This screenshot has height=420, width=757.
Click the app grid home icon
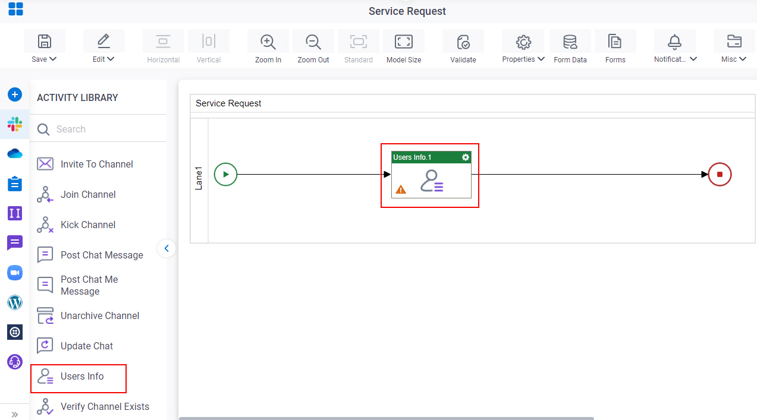[x=15, y=9]
